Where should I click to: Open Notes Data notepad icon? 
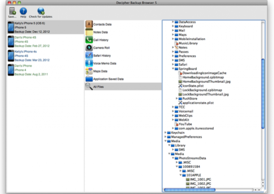point(89,32)
